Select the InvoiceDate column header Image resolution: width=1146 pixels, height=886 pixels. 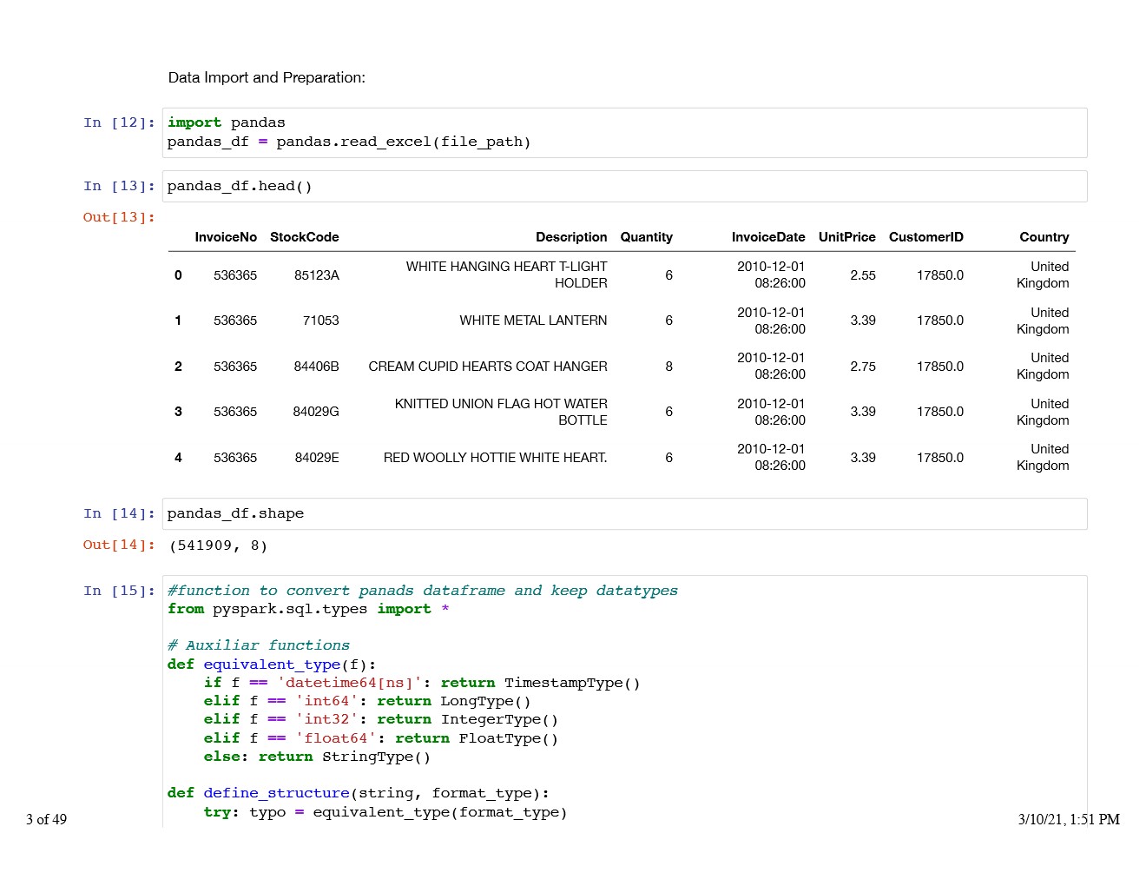[x=768, y=237]
